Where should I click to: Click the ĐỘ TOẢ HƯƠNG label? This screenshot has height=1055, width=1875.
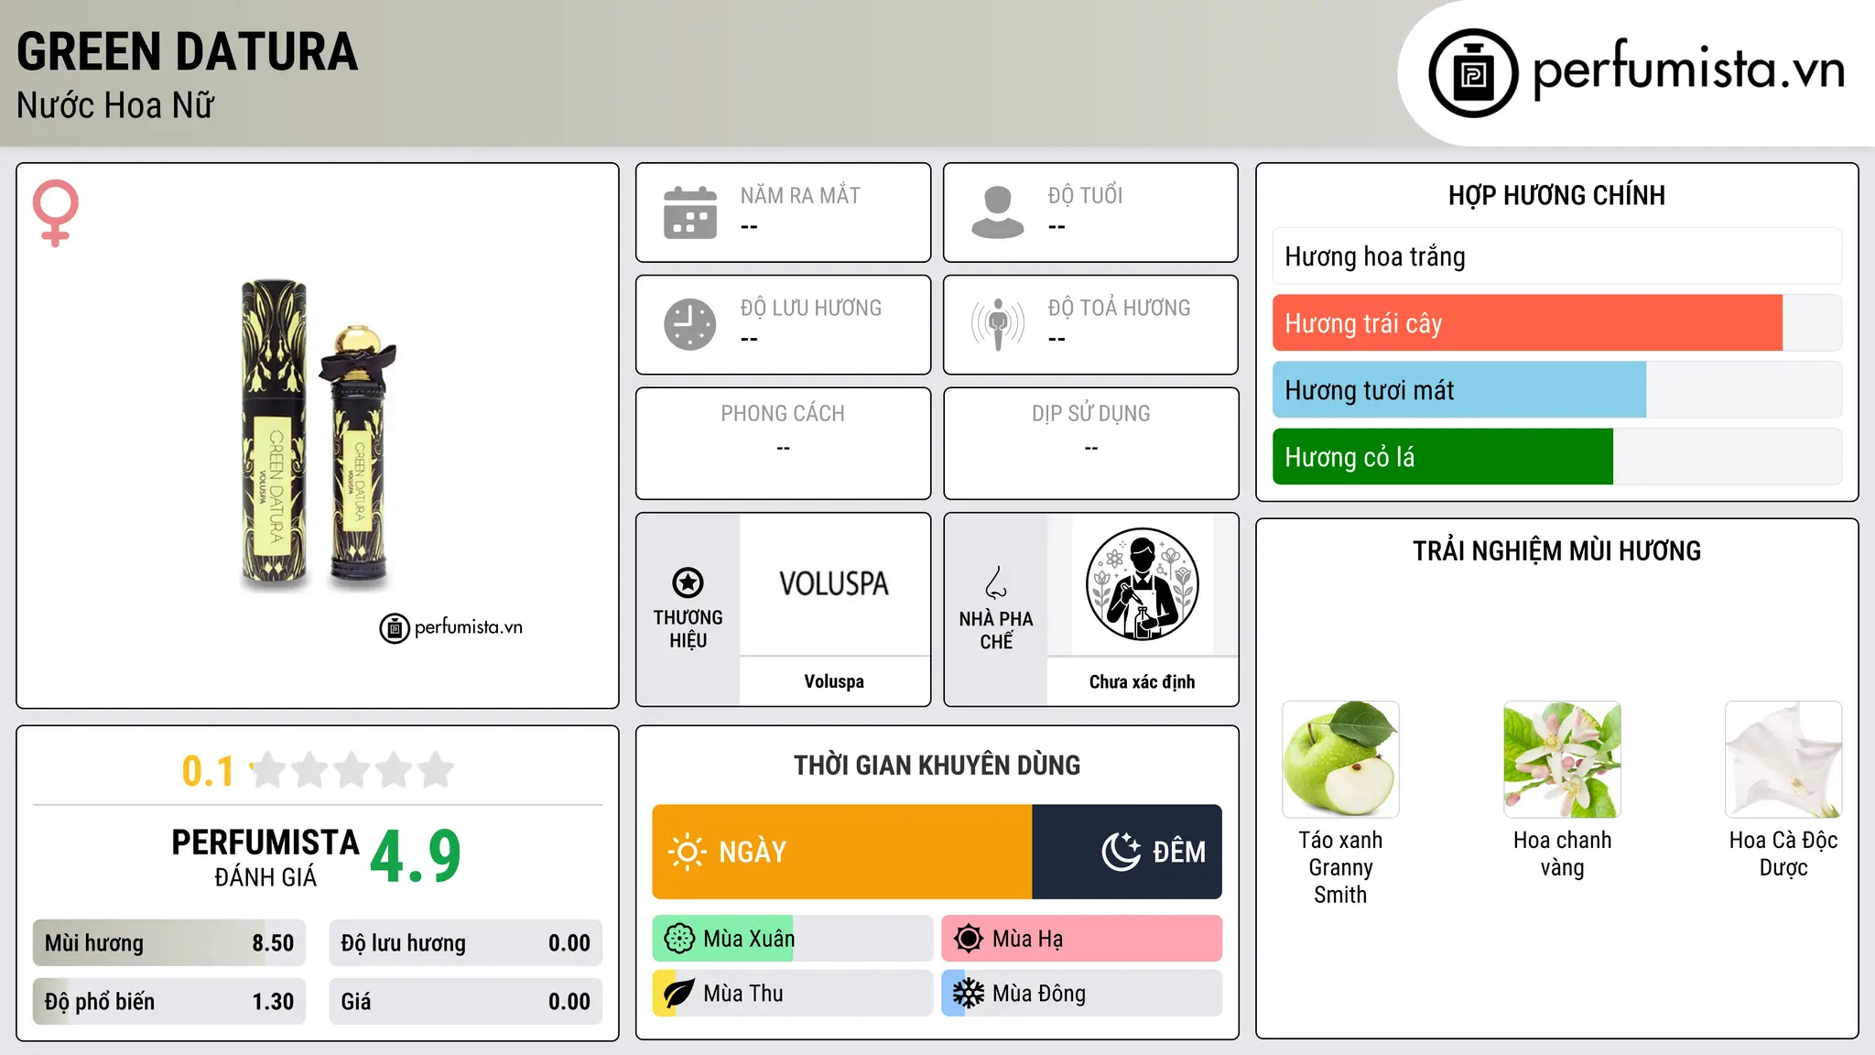[x=1119, y=308]
